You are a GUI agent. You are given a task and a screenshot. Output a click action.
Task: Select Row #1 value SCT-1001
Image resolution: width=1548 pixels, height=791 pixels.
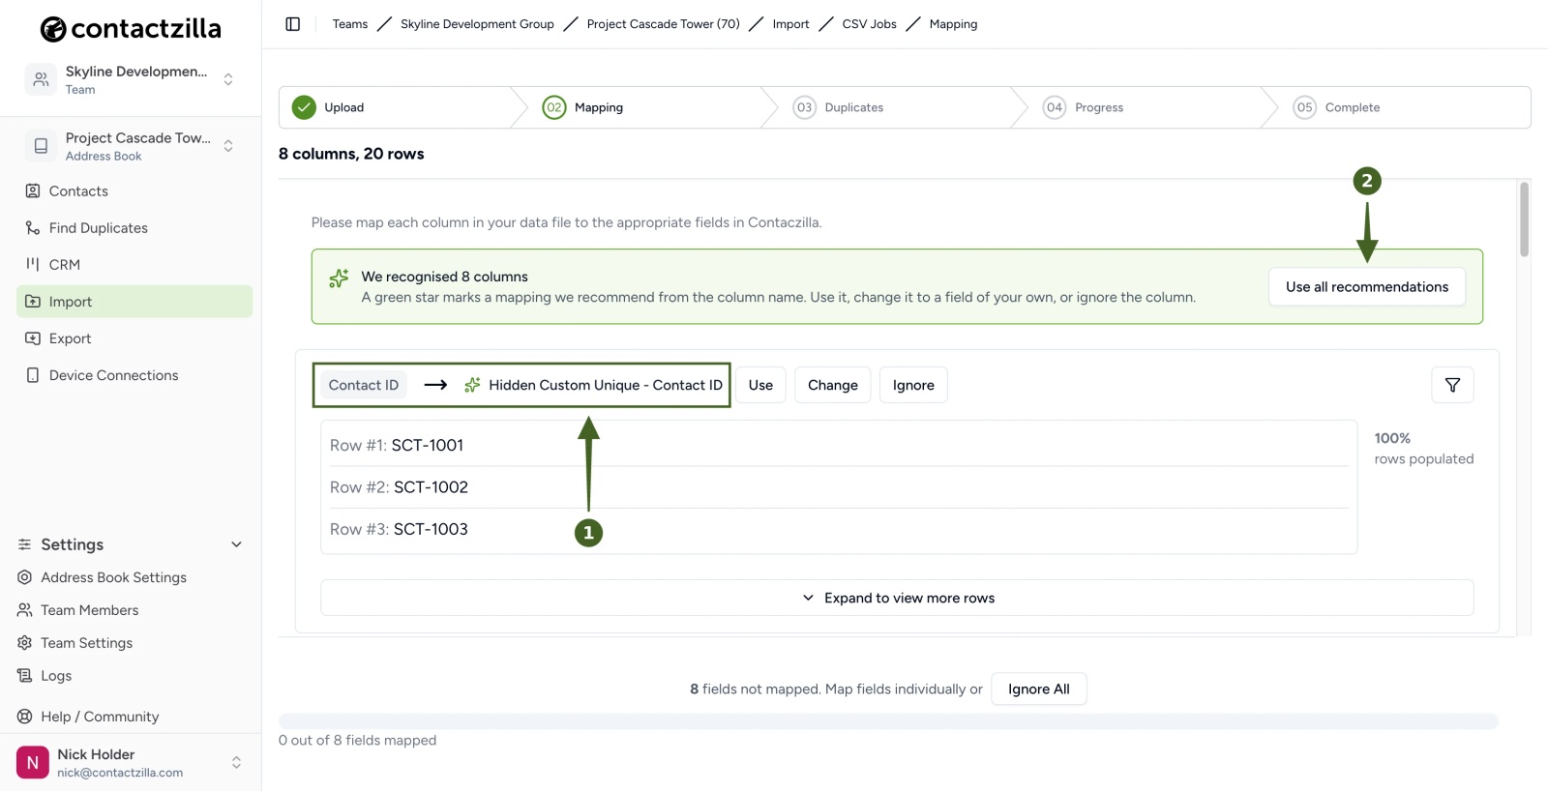point(427,445)
